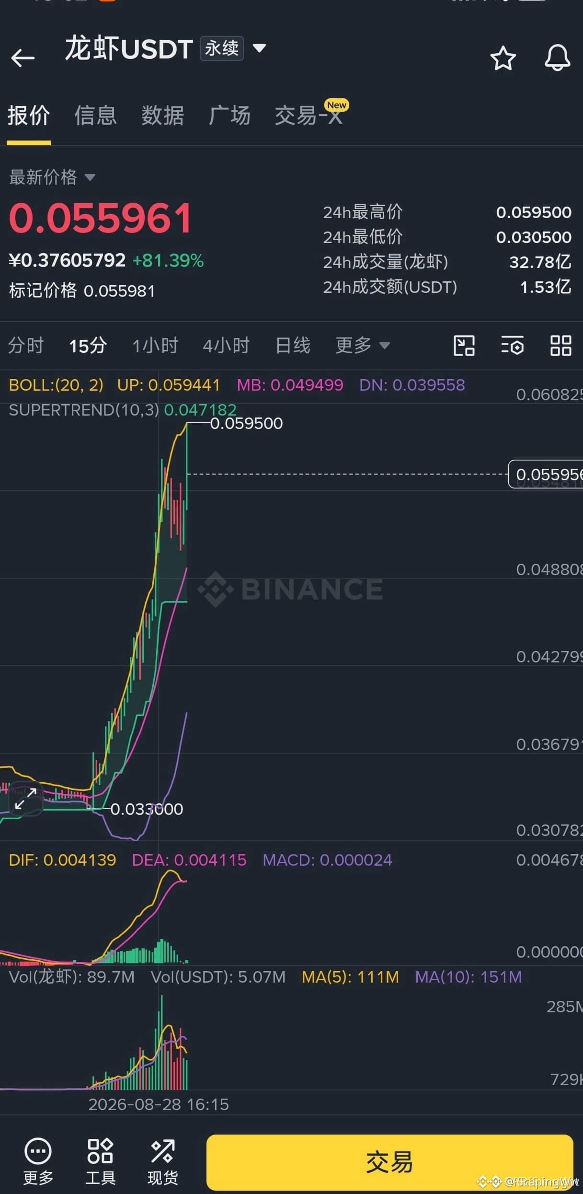The width and height of the screenshot is (583, 1194).
Task: Tap the DN: 0.039558 Bollinger value
Action: coord(412,385)
